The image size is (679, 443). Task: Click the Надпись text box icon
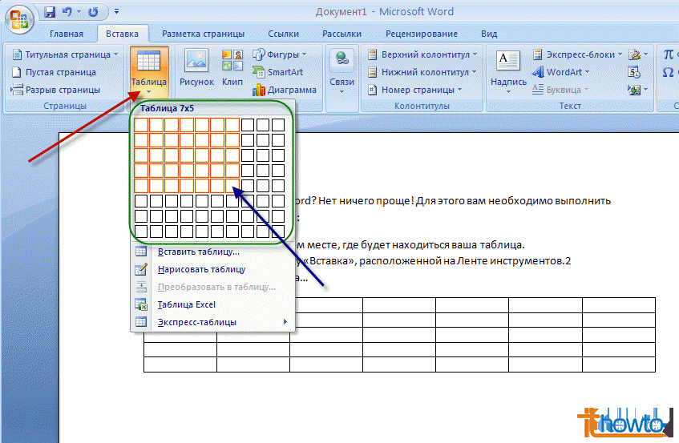tap(508, 68)
